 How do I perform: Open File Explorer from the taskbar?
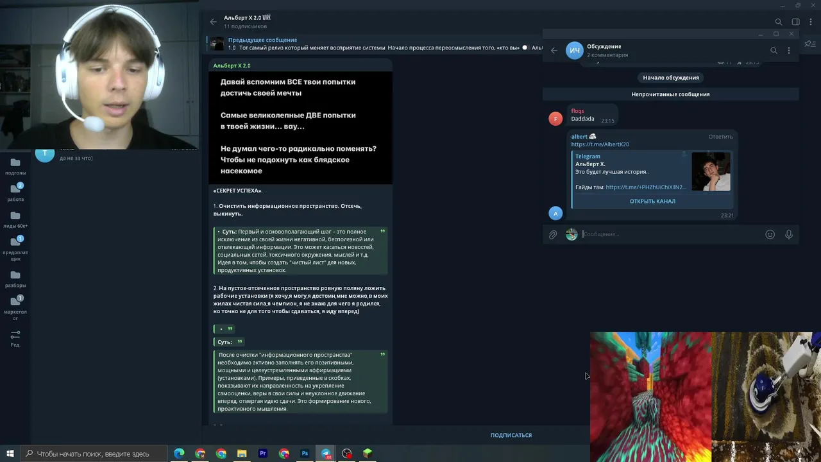pos(242,454)
